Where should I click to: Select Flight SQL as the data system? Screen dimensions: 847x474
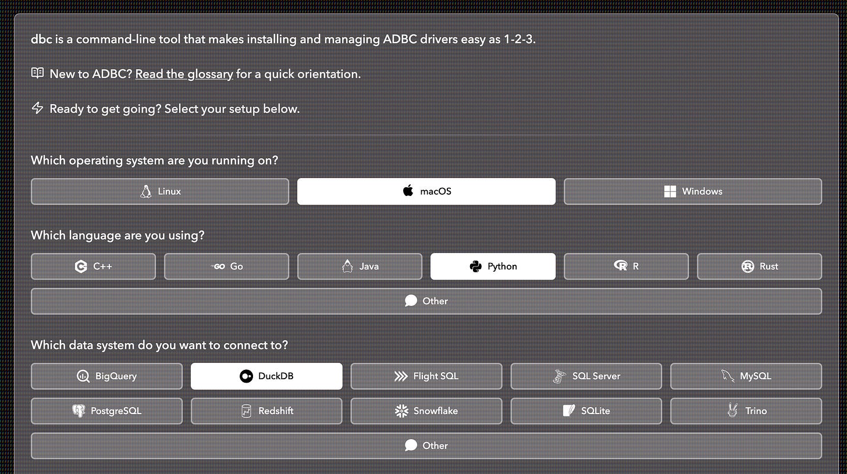(x=426, y=376)
